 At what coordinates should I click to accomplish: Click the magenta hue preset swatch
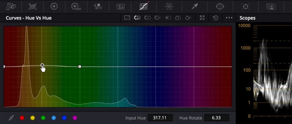click(75, 118)
